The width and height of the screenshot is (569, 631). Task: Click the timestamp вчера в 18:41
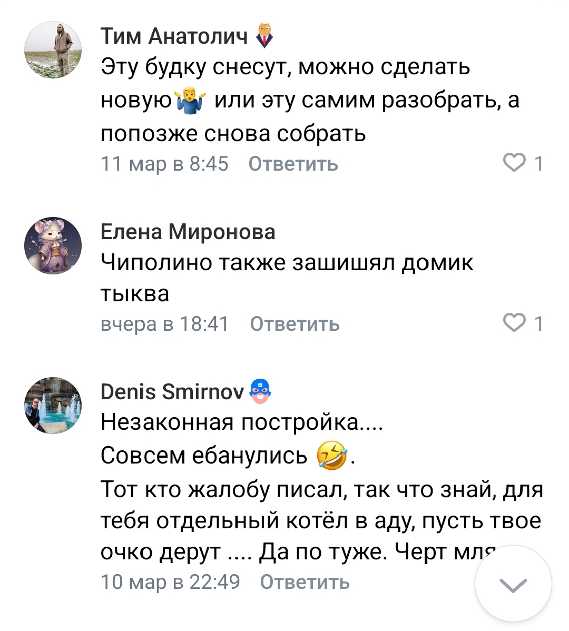pyautogui.click(x=164, y=323)
